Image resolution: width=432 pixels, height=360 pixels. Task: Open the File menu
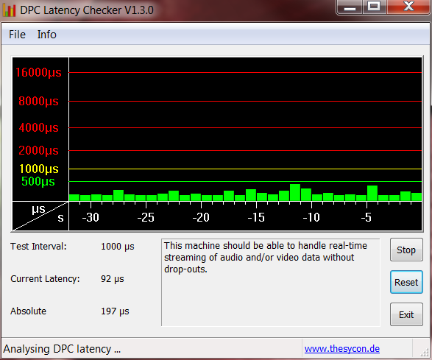(17, 35)
